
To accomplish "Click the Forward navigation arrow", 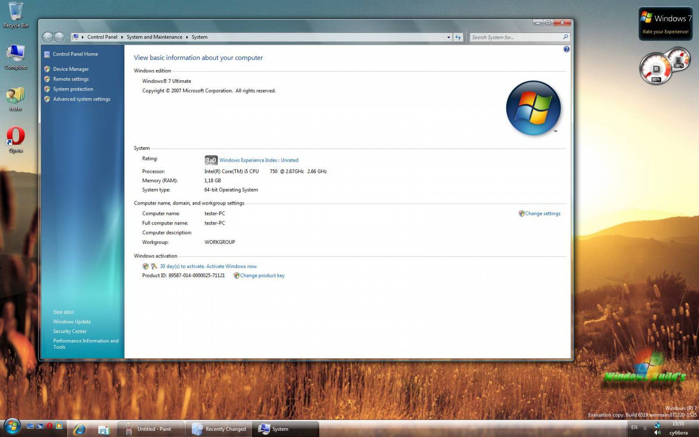I will [x=59, y=38].
